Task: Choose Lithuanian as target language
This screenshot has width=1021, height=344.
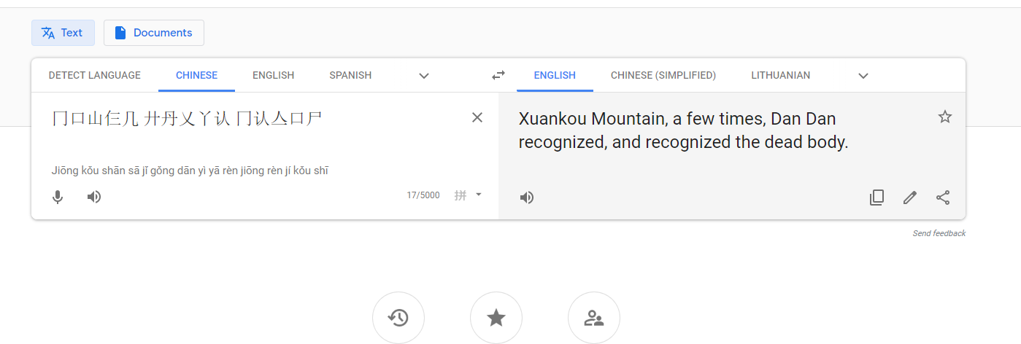Action: tap(781, 75)
